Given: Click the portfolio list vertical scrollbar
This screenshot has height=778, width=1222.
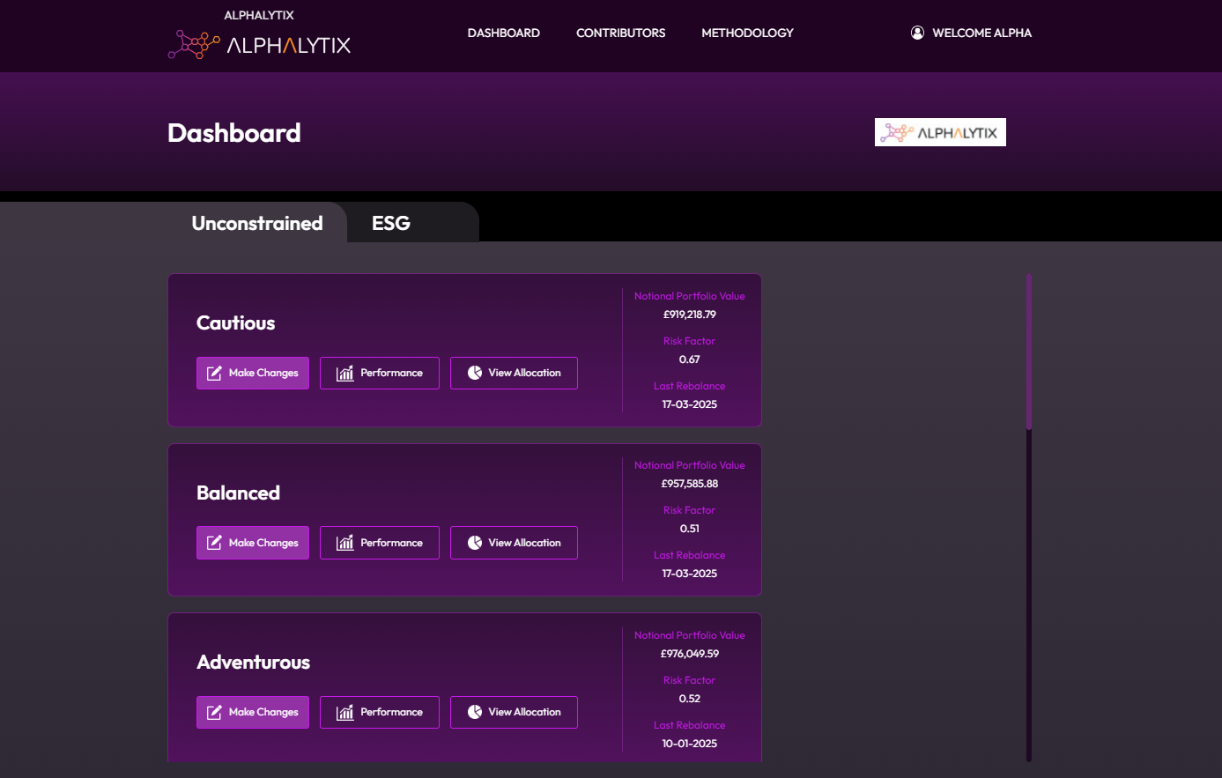Looking at the screenshot, I should tap(1028, 352).
